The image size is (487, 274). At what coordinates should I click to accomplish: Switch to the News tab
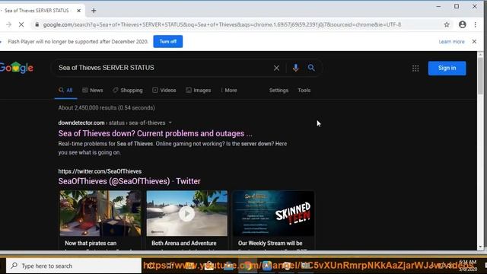point(93,91)
